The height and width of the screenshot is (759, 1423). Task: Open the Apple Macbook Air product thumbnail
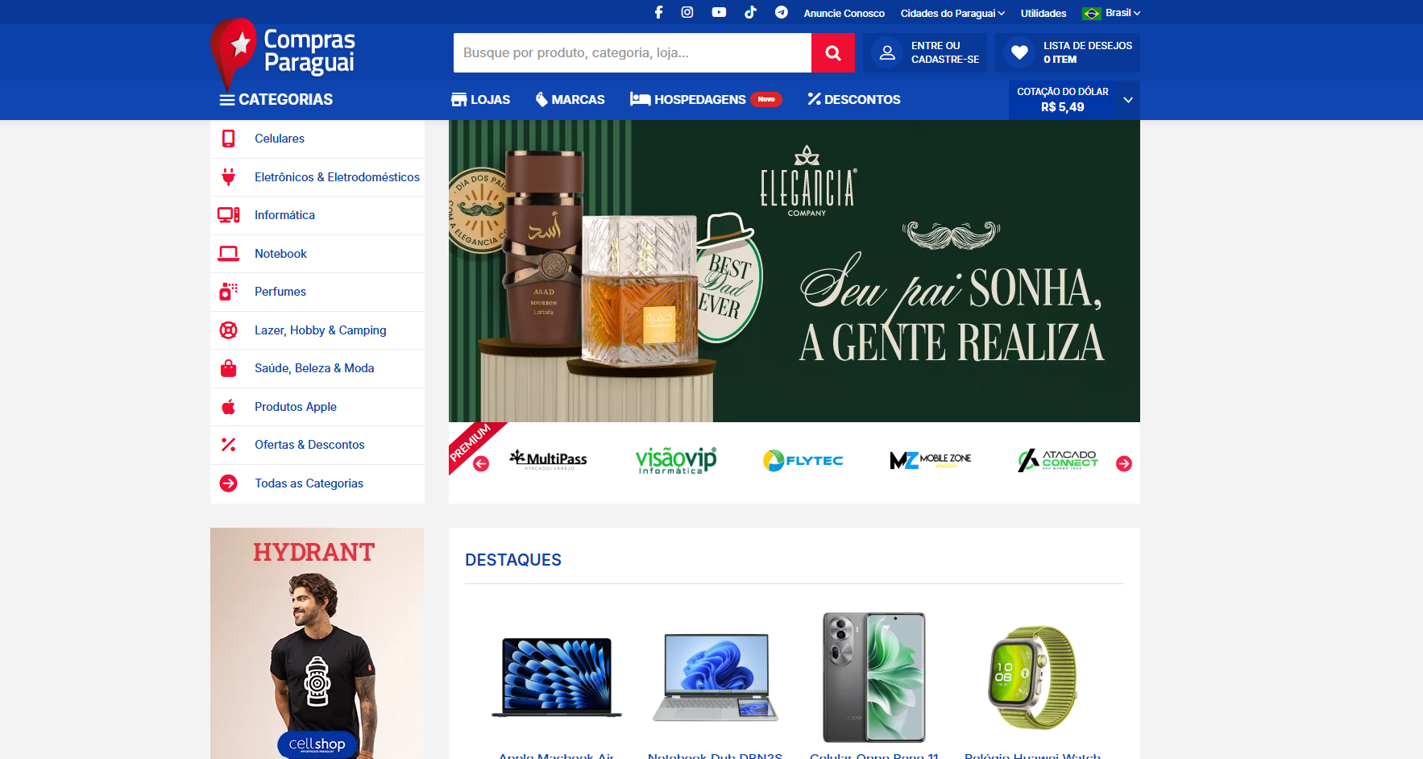(557, 677)
